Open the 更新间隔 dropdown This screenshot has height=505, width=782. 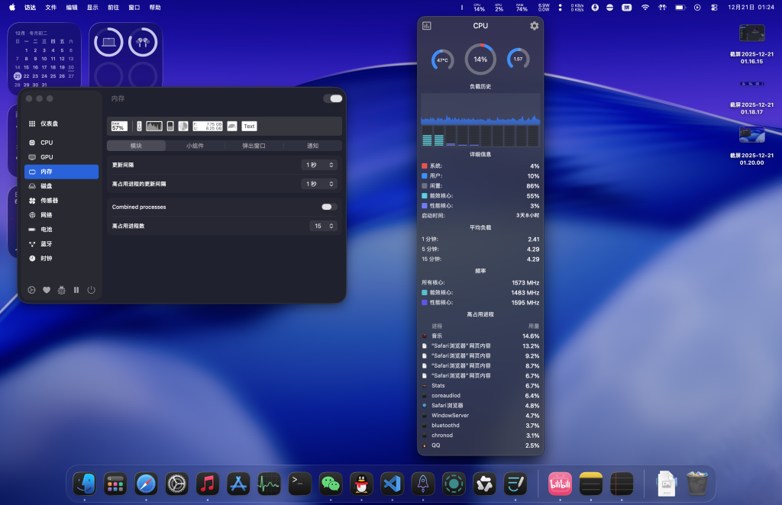tap(319, 165)
